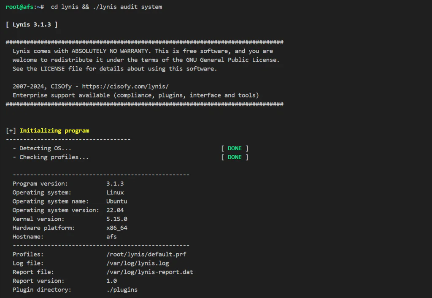The image size is (432, 298).
Task: Click the 'See the LICENSE file' line
Action: [115, 69]
